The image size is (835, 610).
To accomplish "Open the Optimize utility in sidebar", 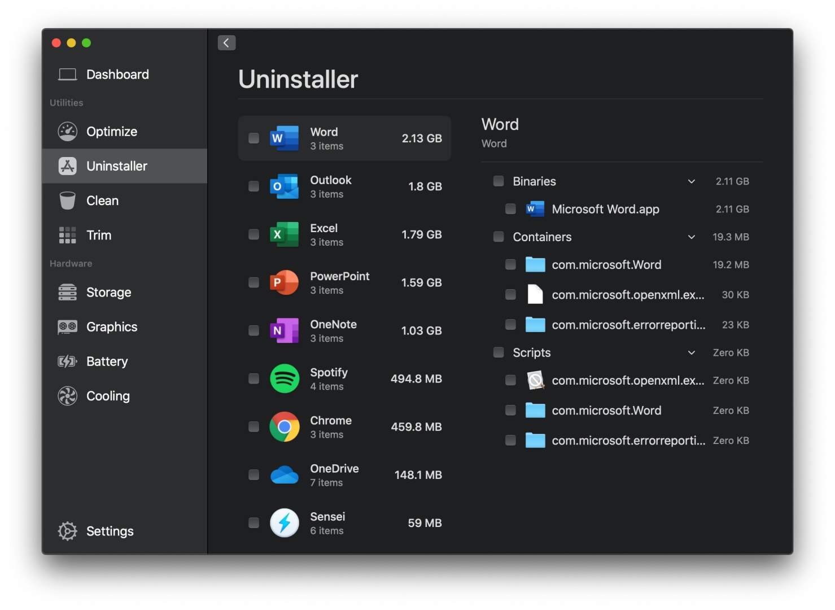I will pyautogui.click(x=112, y=132).
